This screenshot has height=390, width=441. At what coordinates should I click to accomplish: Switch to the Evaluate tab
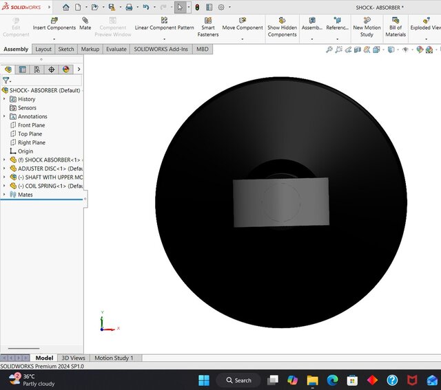[x=116, y=49]
